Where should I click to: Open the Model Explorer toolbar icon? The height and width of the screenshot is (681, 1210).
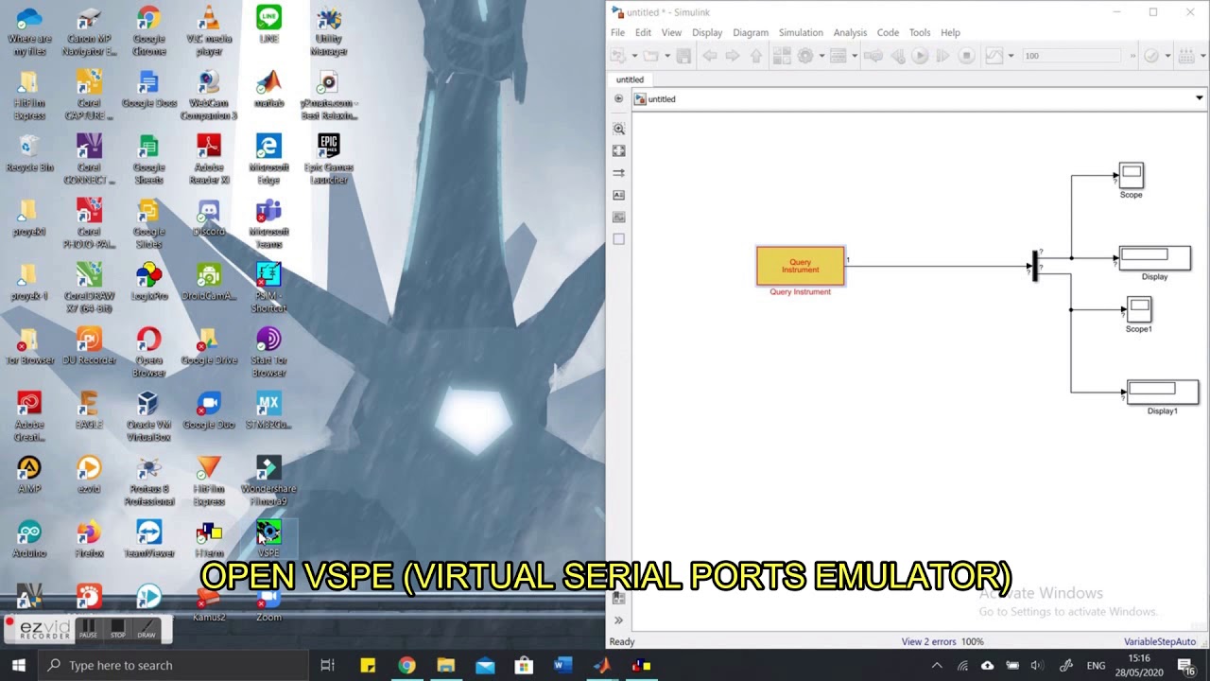(x=838, y=56)
